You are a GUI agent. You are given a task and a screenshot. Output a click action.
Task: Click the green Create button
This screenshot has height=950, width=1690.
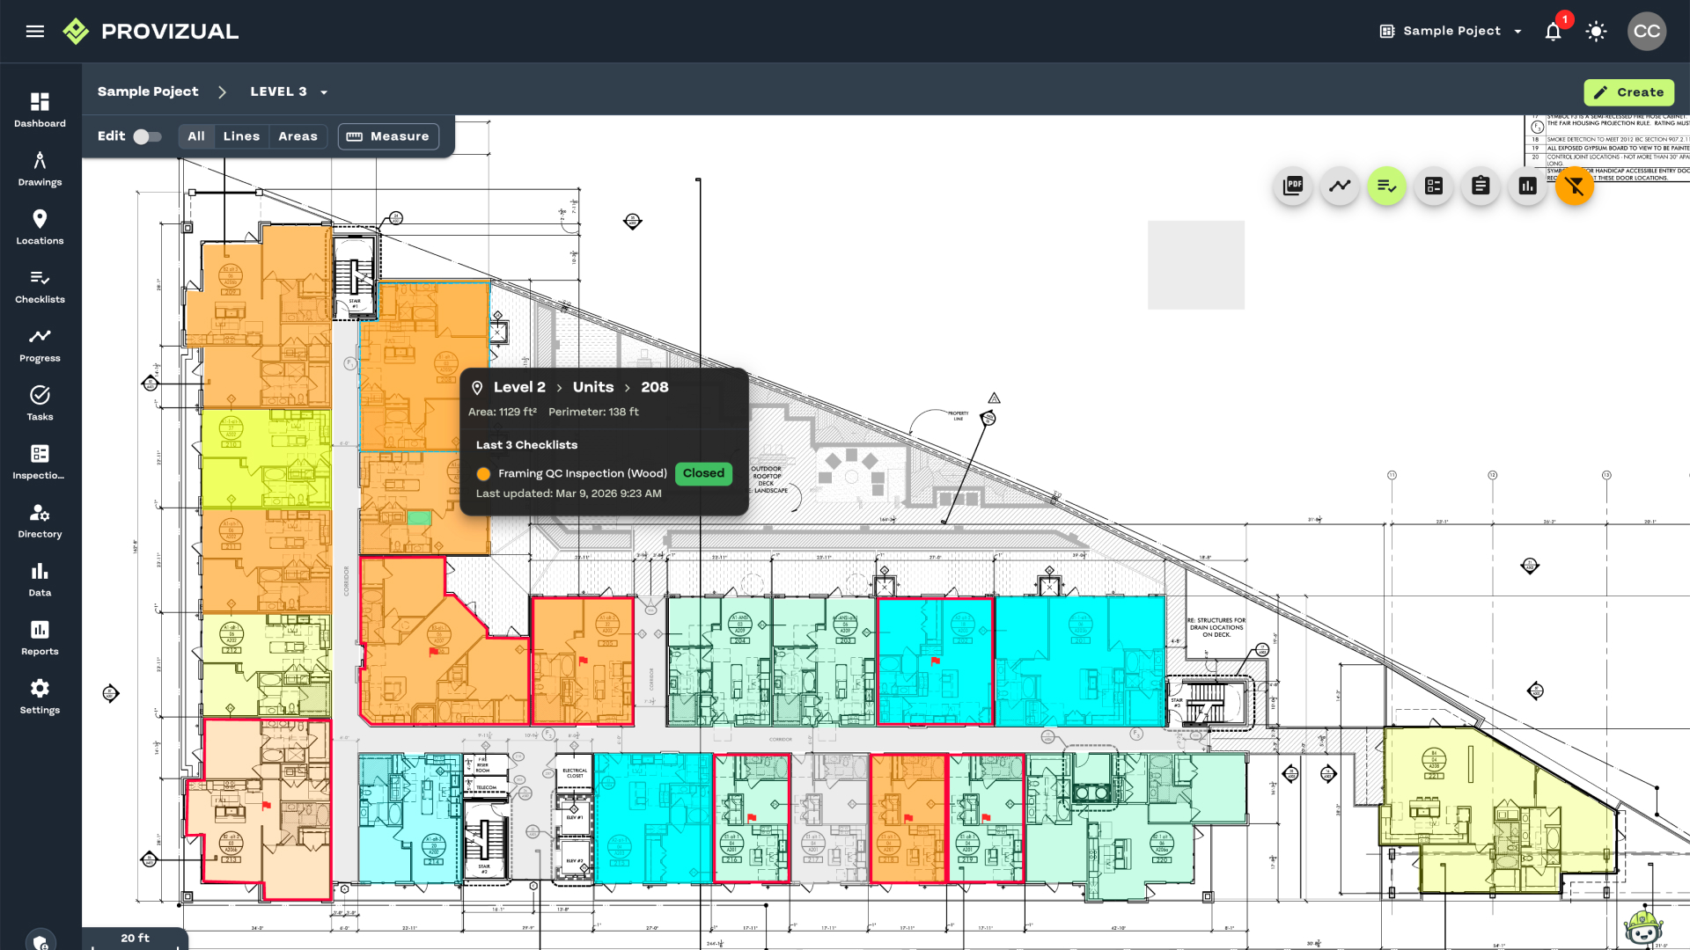tap(1629, 92)
